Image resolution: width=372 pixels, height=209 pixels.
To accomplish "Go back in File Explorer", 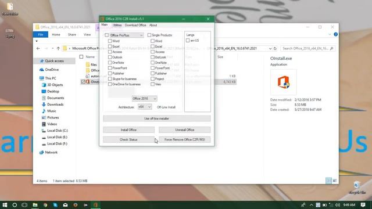I will 38,48.
